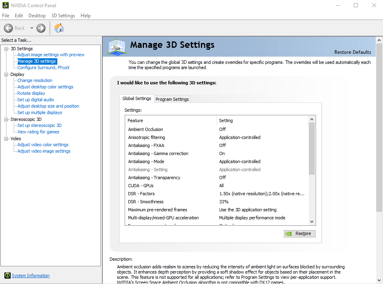The height and width of the screenshot is (284, 383).
Task: Open the 3D Settings menu
Action: click(63, 16)
